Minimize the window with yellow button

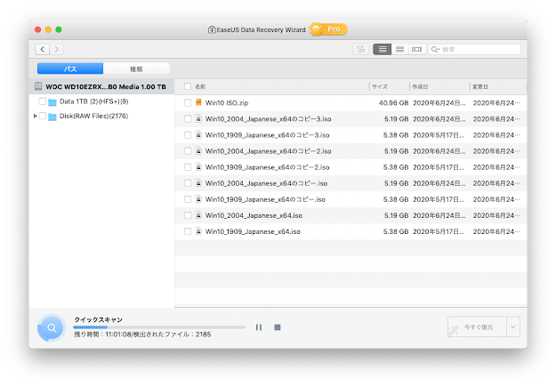click(48, 29)
